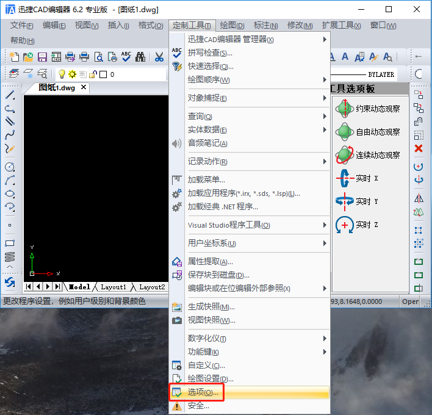Screen dimensions: 432x415
Task: Select 绘图设置 menu entry
Action: [x=250, y=378]
